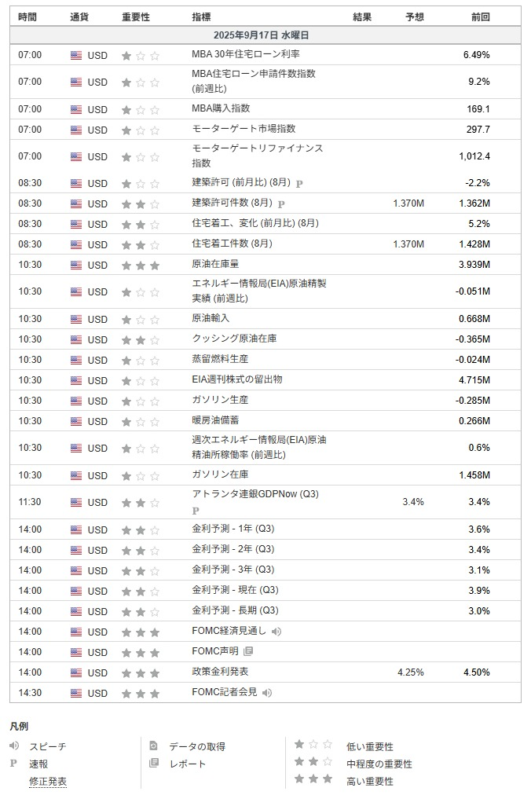
Task: Click the report icon next to FOMC声明
Action: [248, 651]
